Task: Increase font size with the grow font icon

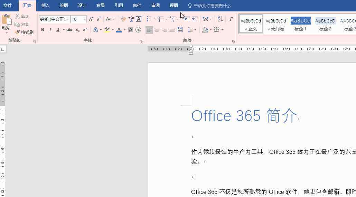Action: (91, 19)
